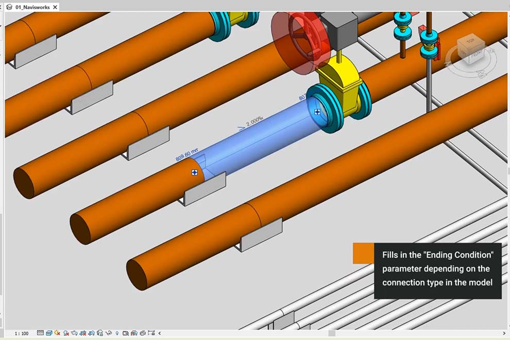Click the 2.000% slope value on pipe
The height and width of the screenshot is (340, 510).
(x=254, y=122)
